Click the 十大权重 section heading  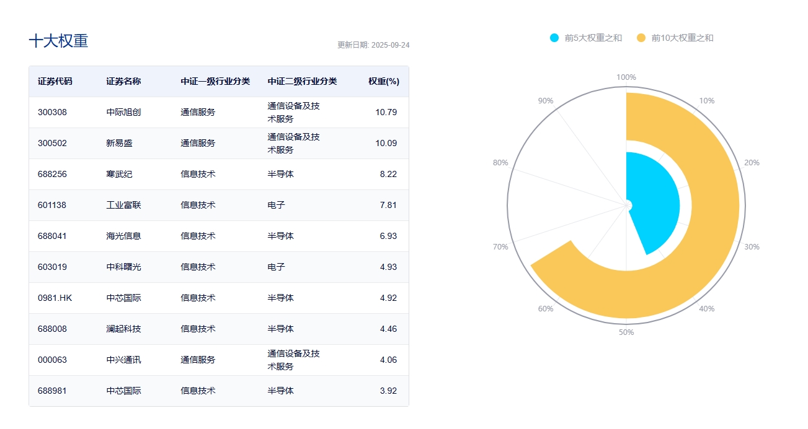pyautogui.click(x=59, y=41)
